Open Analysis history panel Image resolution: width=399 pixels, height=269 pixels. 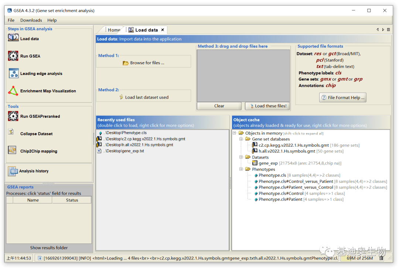[34, 171]
